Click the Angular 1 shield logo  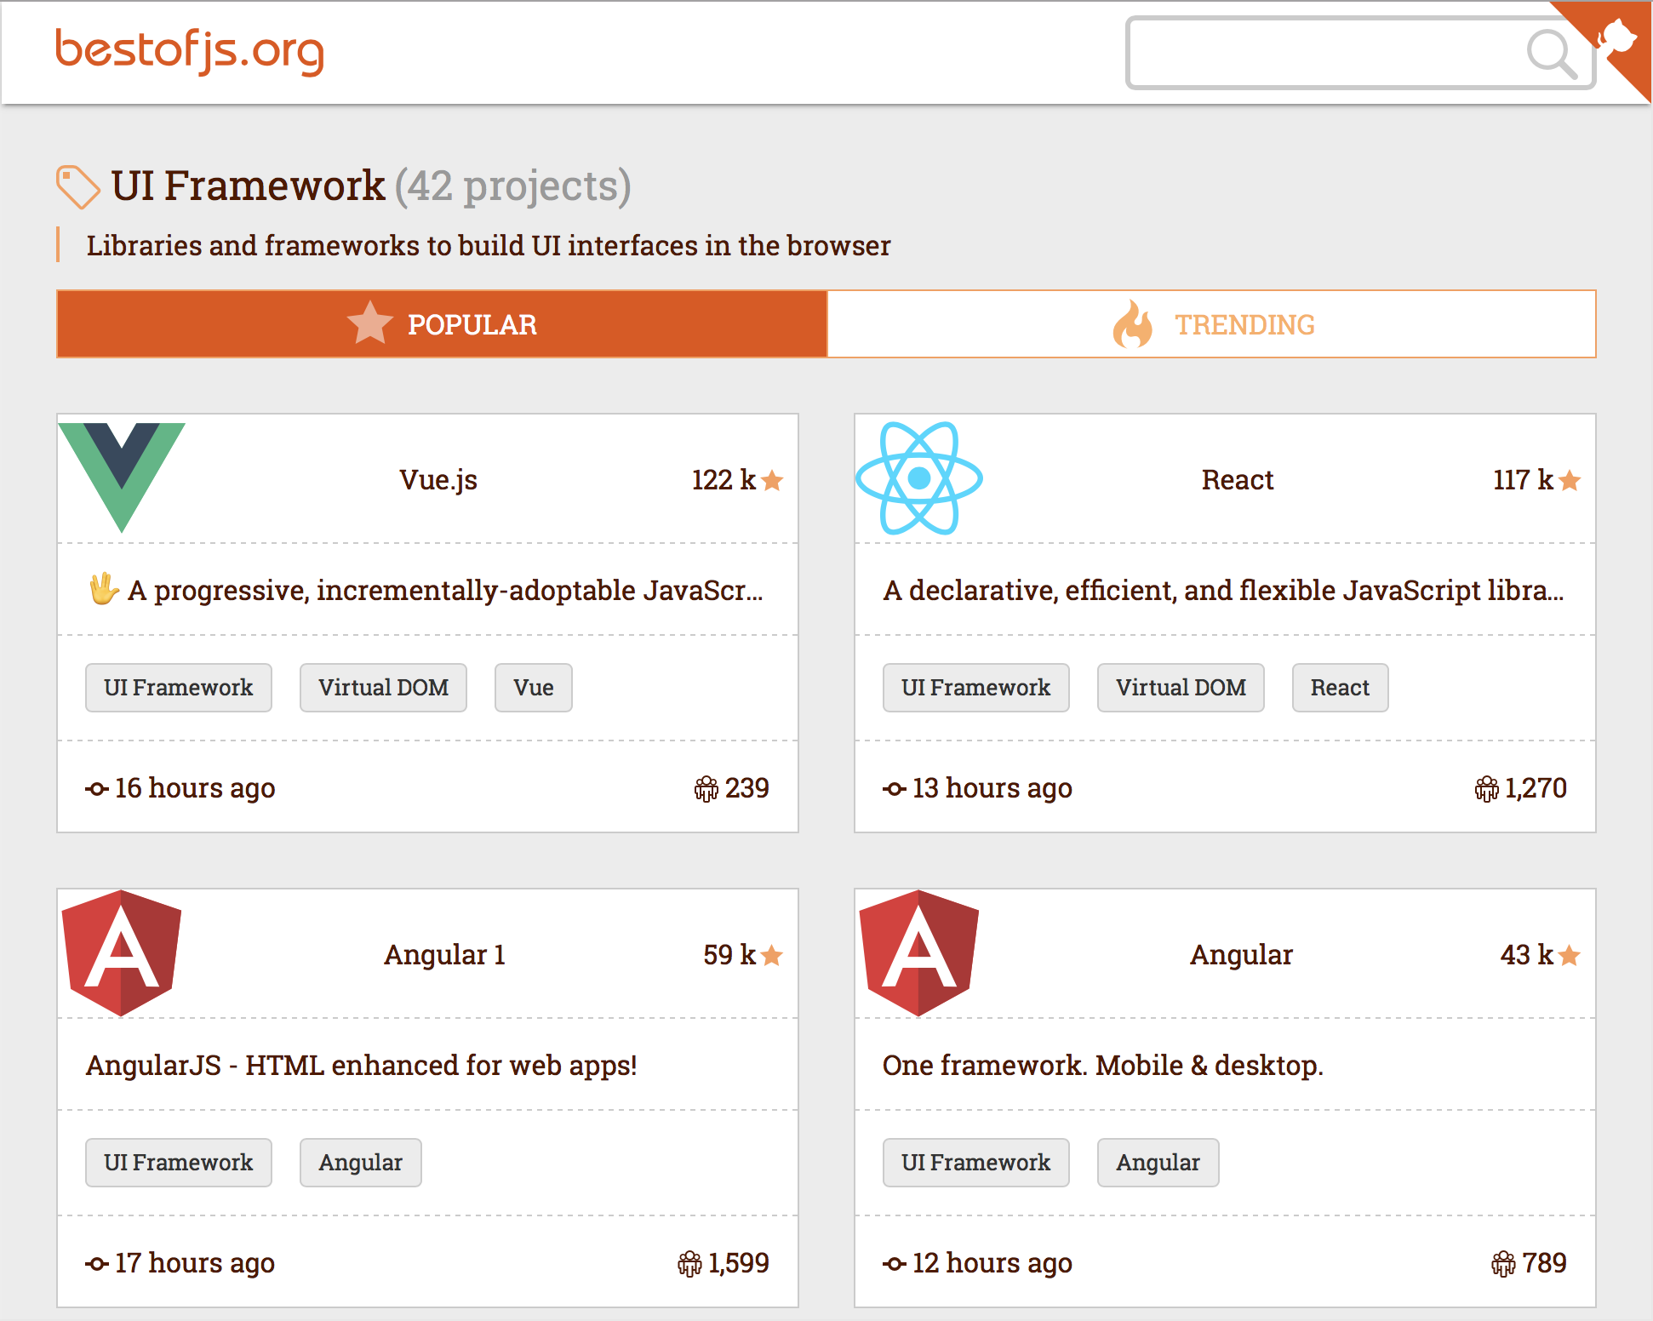tap(122, 952)
